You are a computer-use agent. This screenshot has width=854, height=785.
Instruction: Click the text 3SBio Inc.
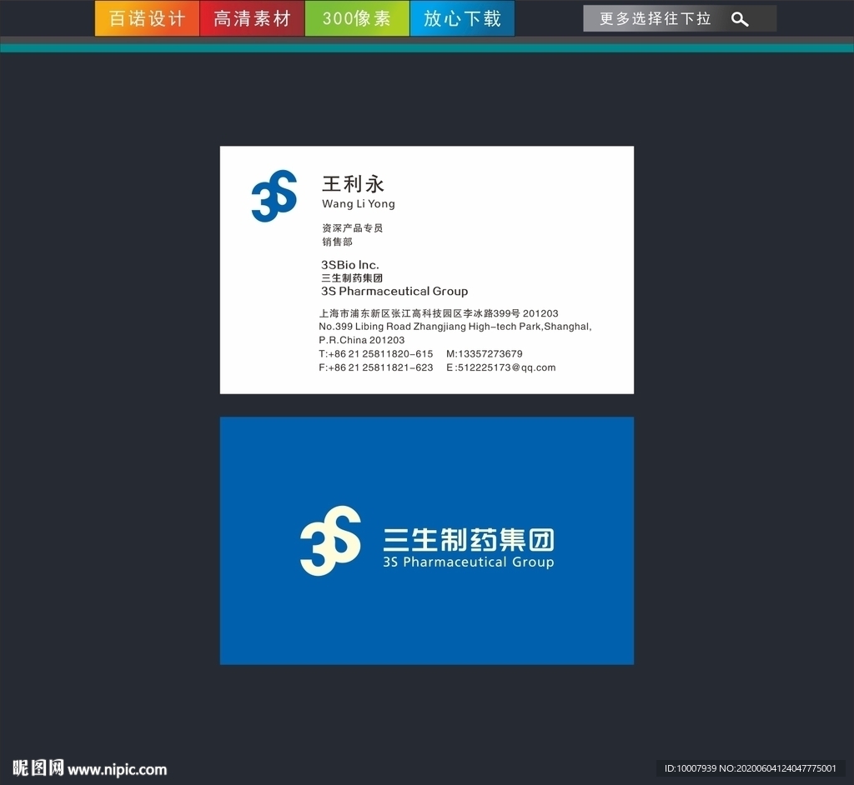coord(349,265)
